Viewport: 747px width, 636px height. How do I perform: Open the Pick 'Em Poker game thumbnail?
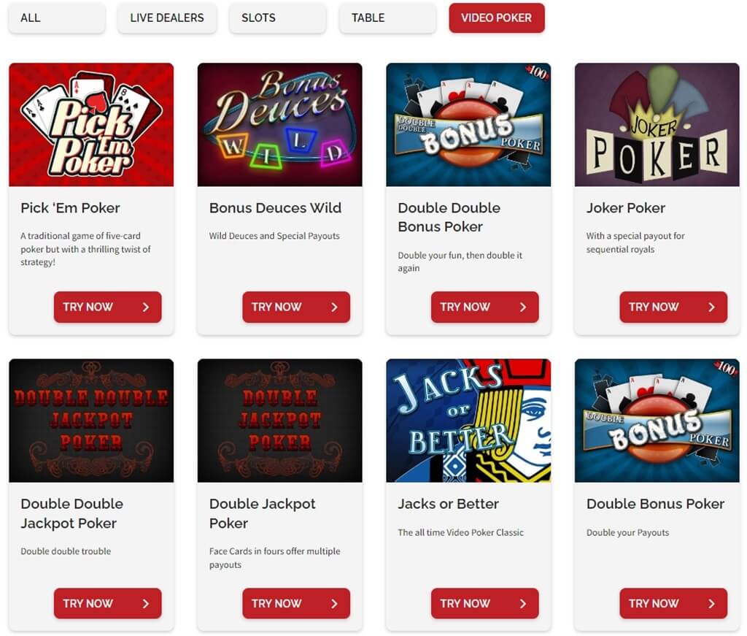(x=91, y=124)
